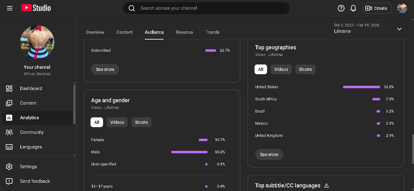This screenshot has width=414, height=191.
Task: Select All filter in Age and gender
Action: 97,122
